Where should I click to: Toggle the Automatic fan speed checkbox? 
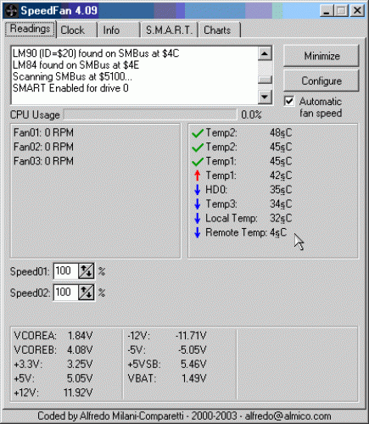(289, 101)
